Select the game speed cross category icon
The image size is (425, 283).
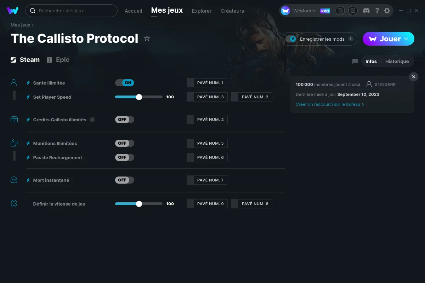(x=14, y=204)
